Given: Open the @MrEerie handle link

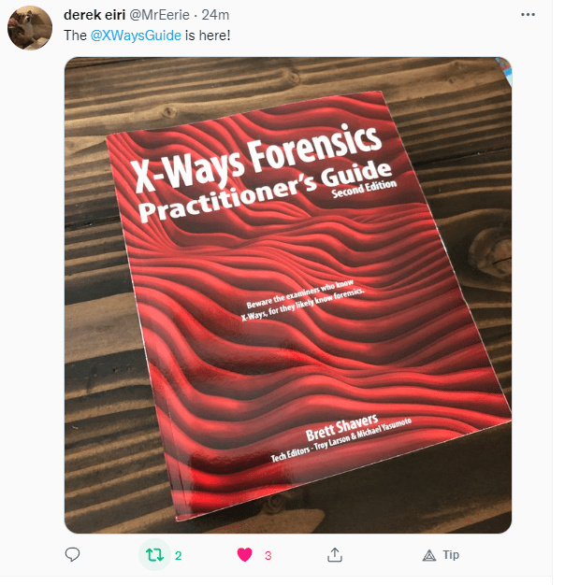Looking at the screenshot, I should pyautogui.click(x=159, y=15).
